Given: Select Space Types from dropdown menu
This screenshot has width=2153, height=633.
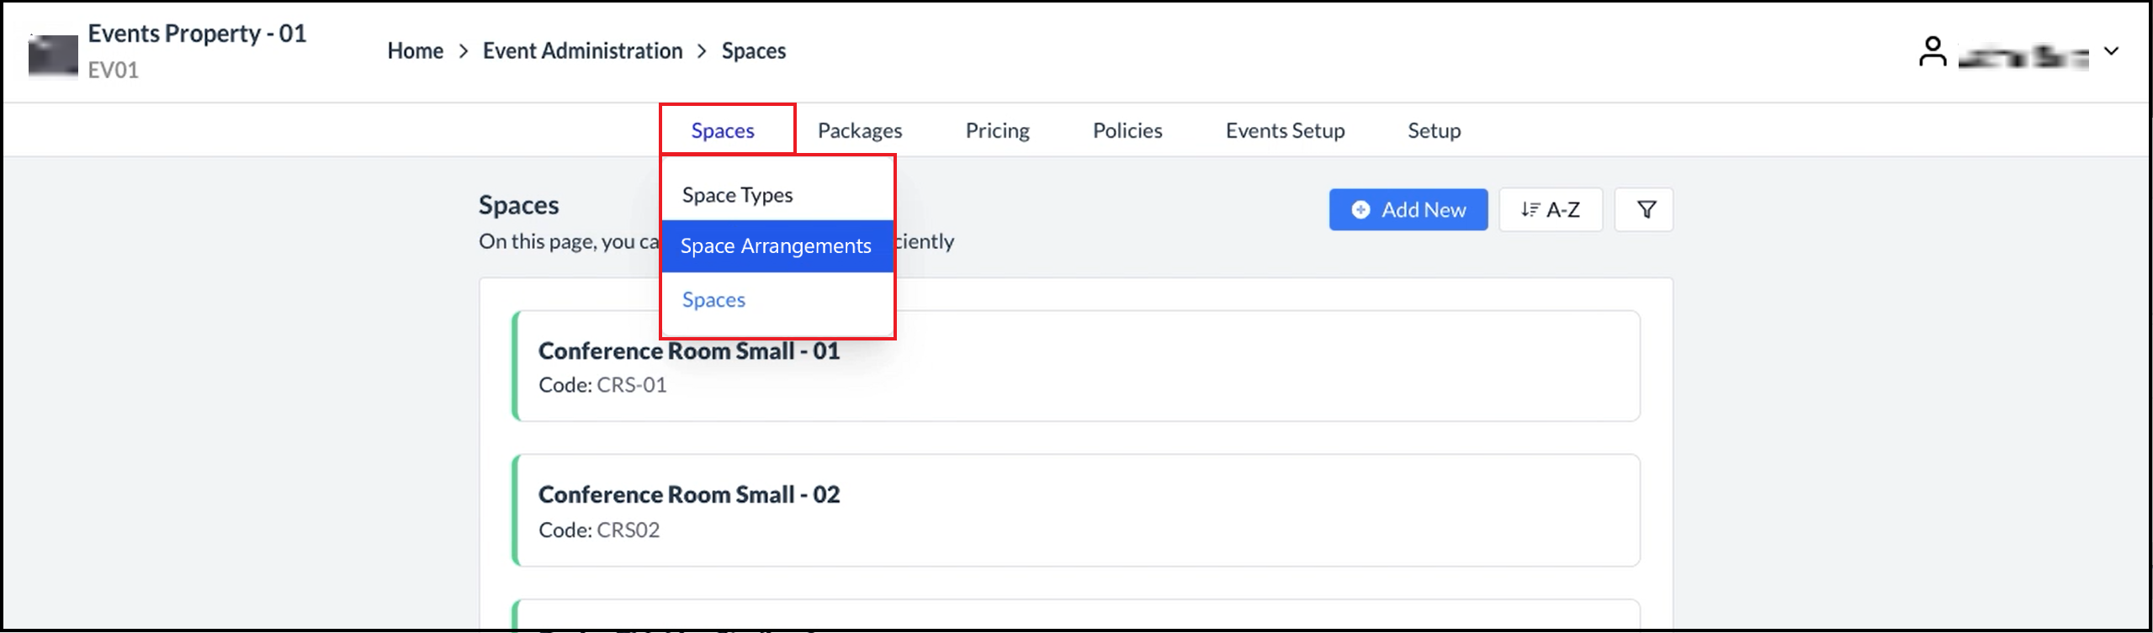Looking at the screenshot, I should pos(737,195).
